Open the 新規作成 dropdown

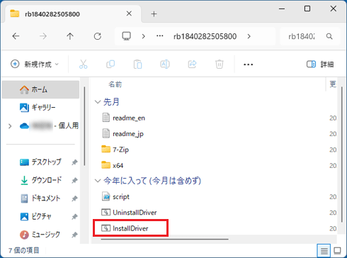(35, 64)
